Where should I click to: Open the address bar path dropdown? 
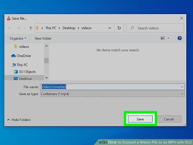point(109,28)
